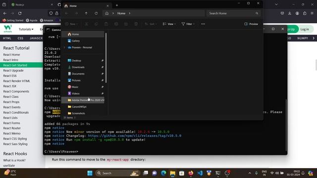317x178 pixels.
Task: Open the Tutorials dropdown on W3Schools
Action: pyautogui.click(x=26, y=29)
